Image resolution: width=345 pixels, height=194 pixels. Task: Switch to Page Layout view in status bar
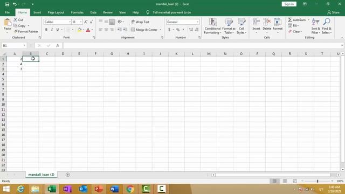[285, 181]
